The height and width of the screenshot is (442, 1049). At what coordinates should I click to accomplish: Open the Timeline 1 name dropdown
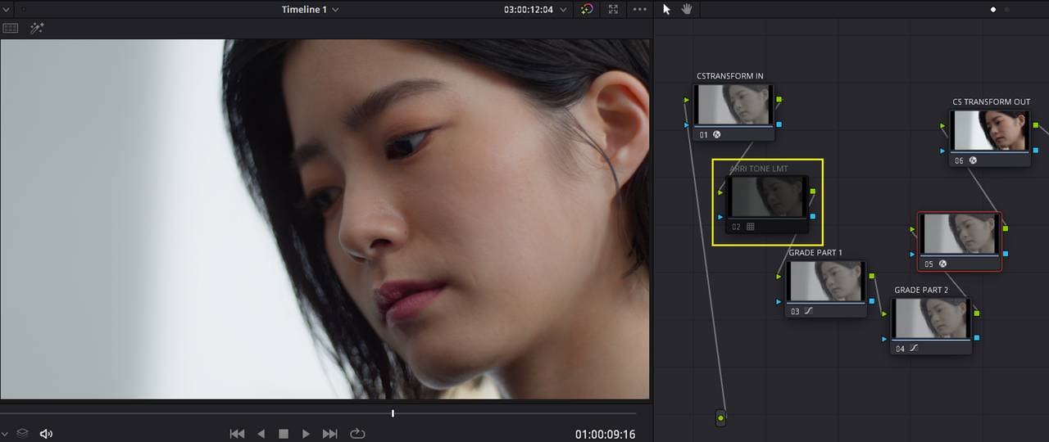click(310, 10)
